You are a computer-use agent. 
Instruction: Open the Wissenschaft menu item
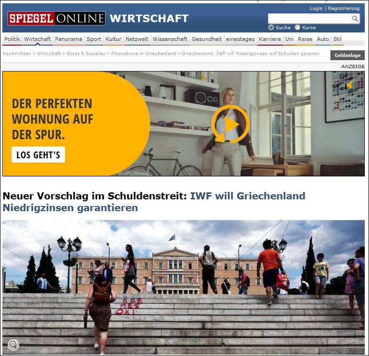[170, 39]
